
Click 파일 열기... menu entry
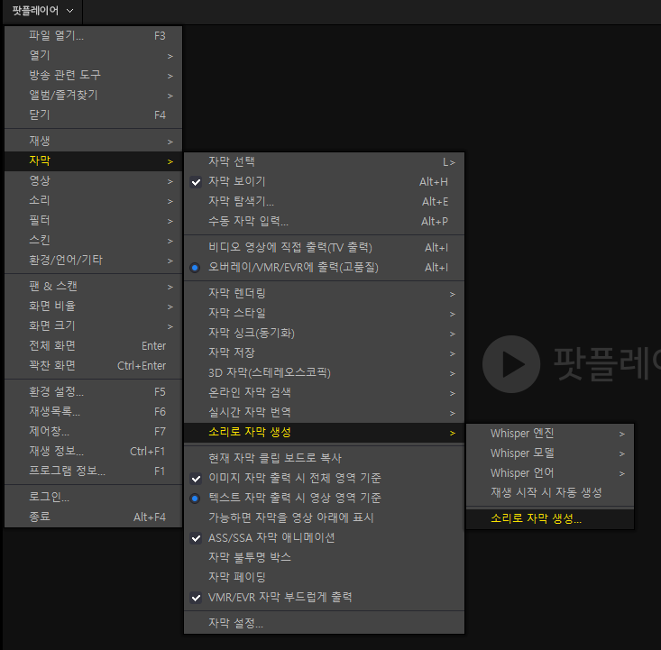click(x=93, y=36)
